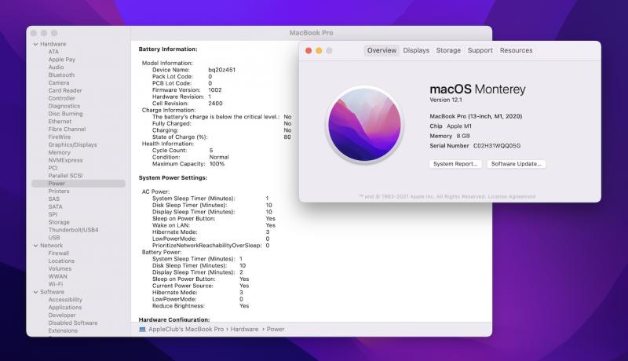The height and width of the screenshot is (361, 628).
Task: Collapse the Software section in sidebar
Action: 35,292
